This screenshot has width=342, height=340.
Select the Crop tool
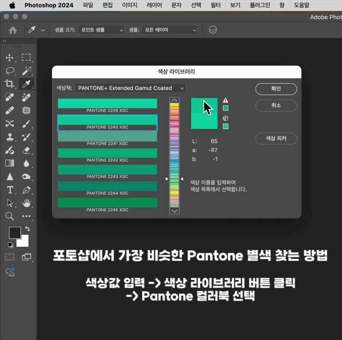[x=9, y=84]
